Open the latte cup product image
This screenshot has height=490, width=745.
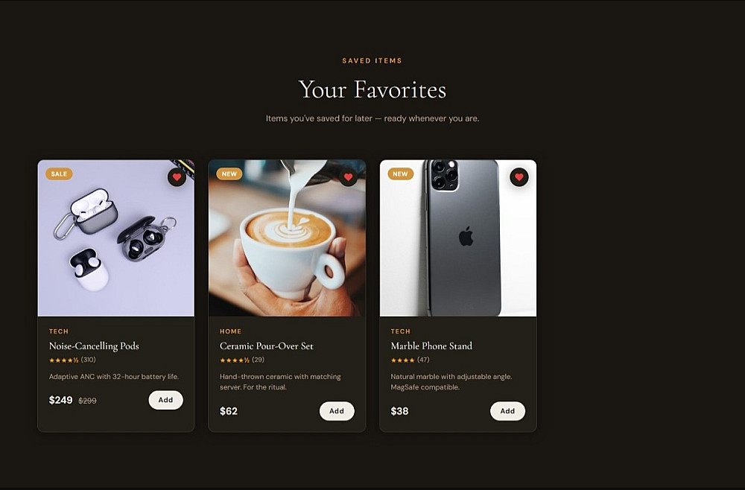287,238
